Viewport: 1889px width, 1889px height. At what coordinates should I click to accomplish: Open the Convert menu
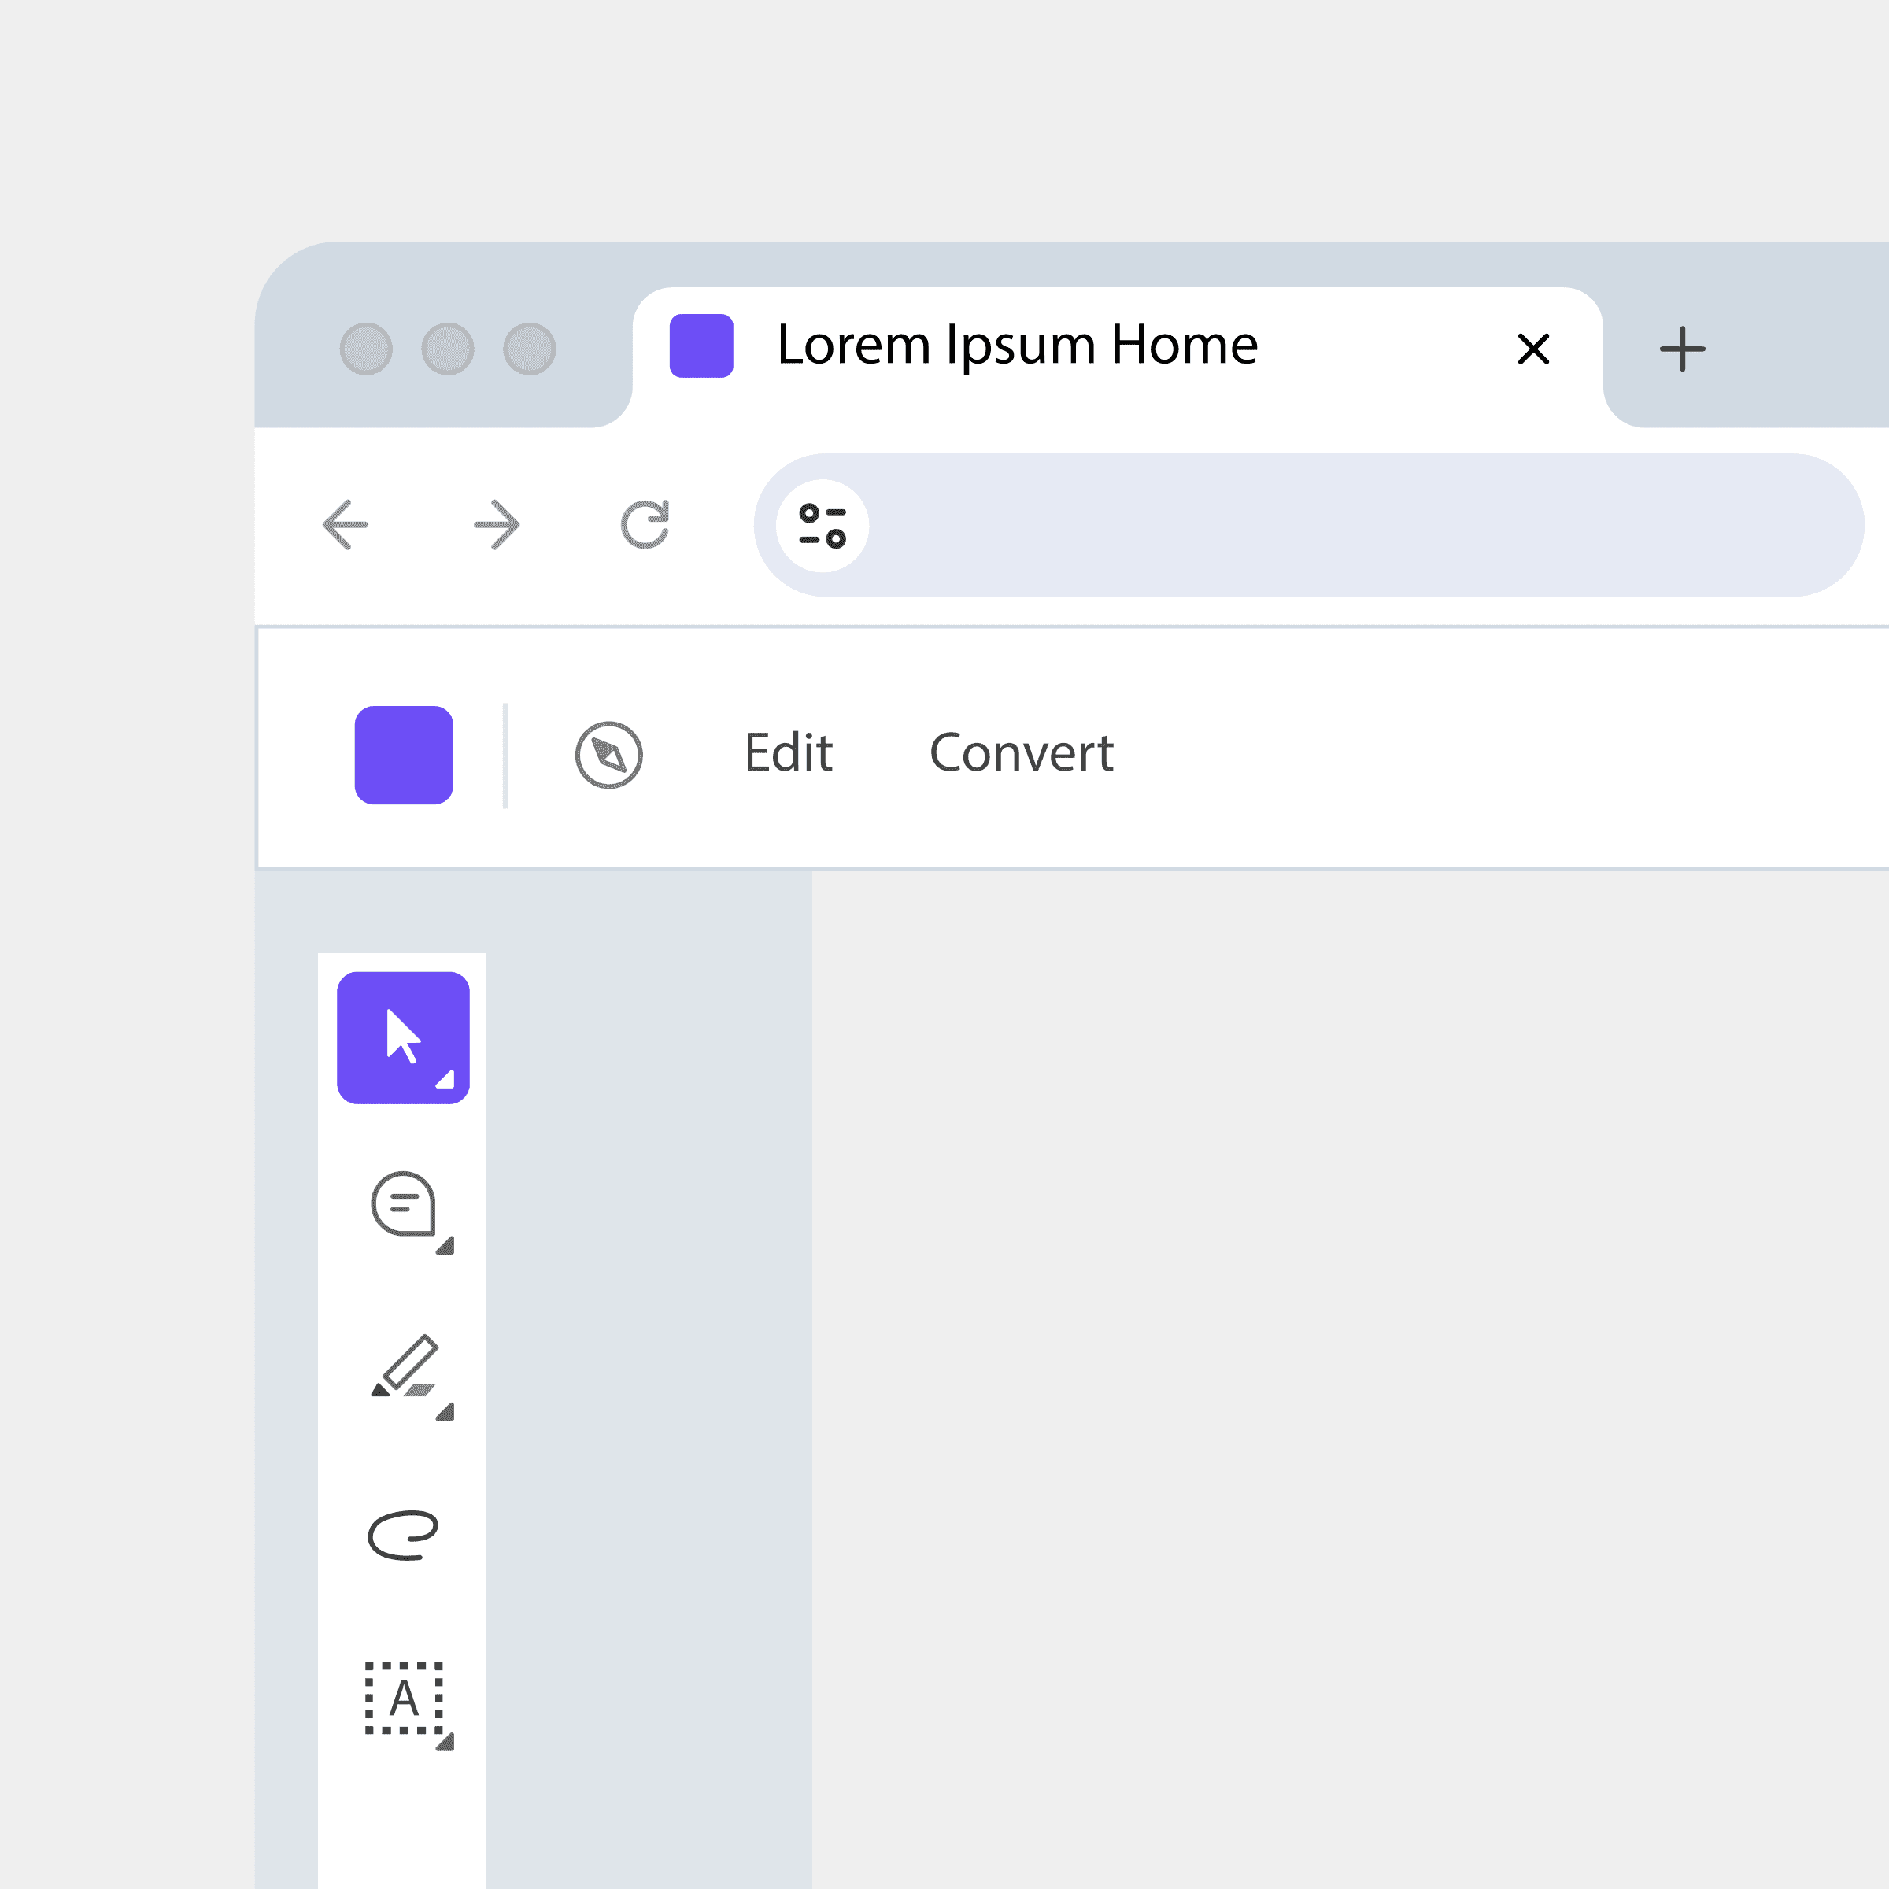click(x=1021, y=753)
